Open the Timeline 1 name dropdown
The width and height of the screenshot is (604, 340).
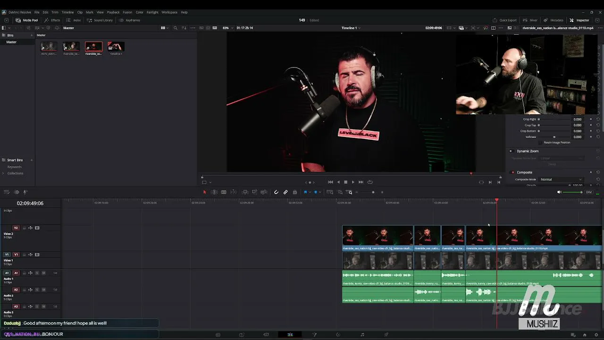tap(351, 28)
